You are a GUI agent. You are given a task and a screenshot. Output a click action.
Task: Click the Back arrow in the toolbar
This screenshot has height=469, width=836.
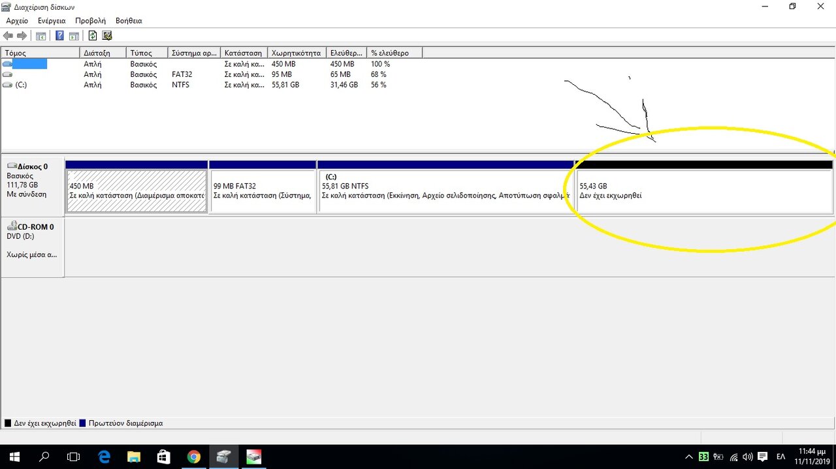pos(8,36)
